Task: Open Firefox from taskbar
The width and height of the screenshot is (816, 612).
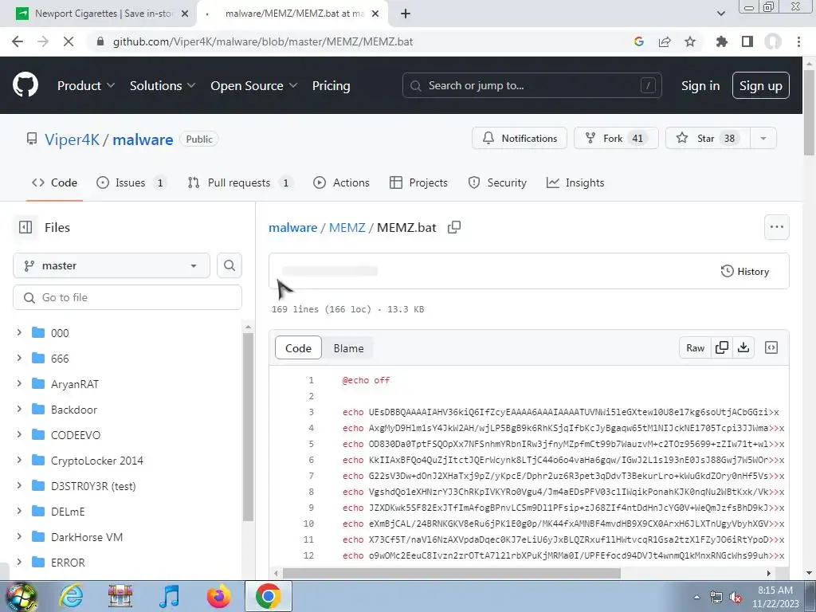Action: [x=218, y=596]
